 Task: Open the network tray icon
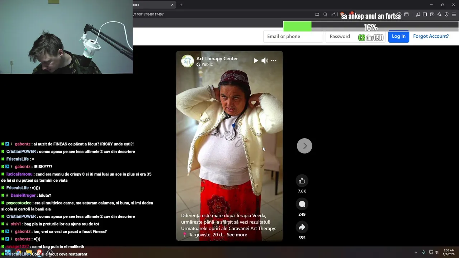click(x=431, y=252)
